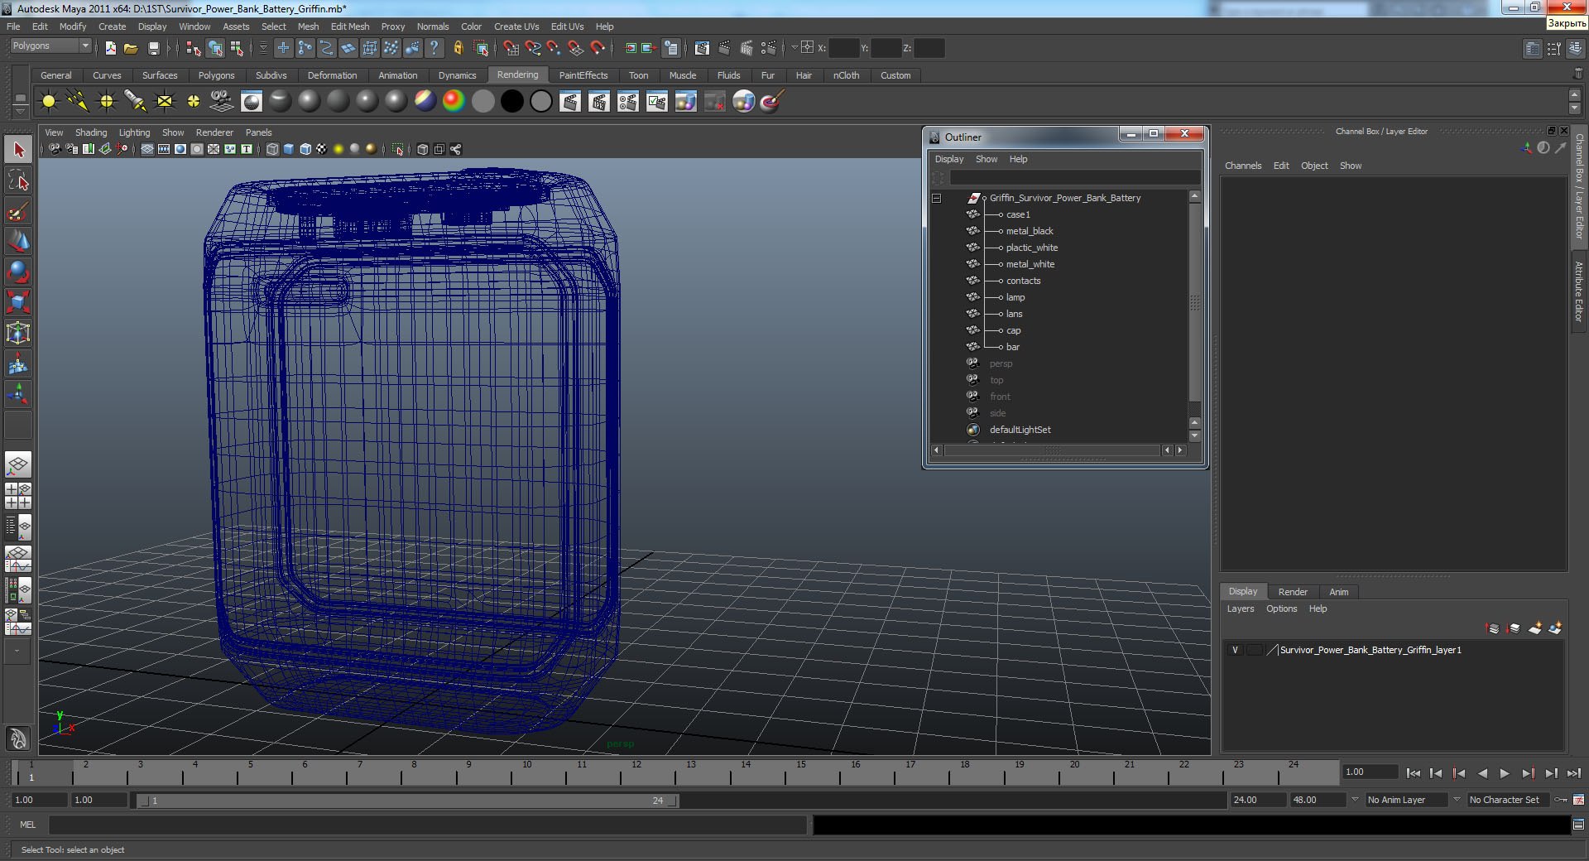Screen dimensions: 1589x861
Task: Create a new layer in the Layer Editor
Action: pyautogui.click(x=1534, y=628)
